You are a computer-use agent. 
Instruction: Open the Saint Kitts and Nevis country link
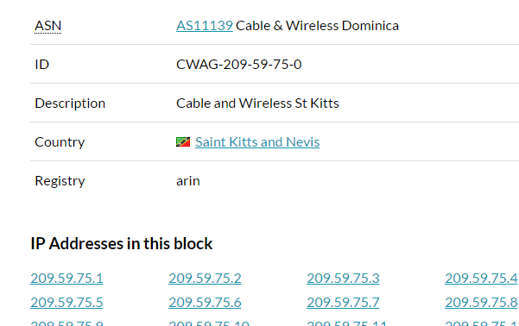(x=257, y=142)
